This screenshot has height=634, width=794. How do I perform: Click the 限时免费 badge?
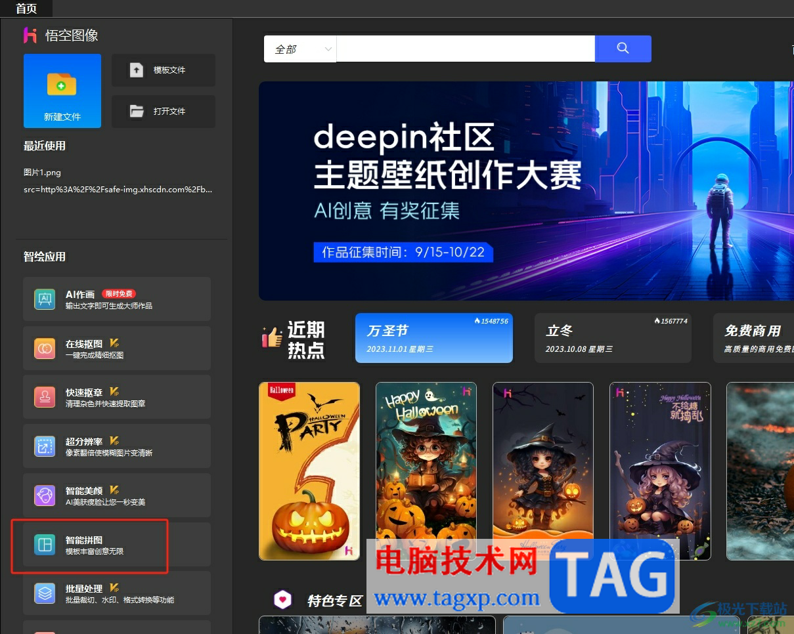pos(119,294)
